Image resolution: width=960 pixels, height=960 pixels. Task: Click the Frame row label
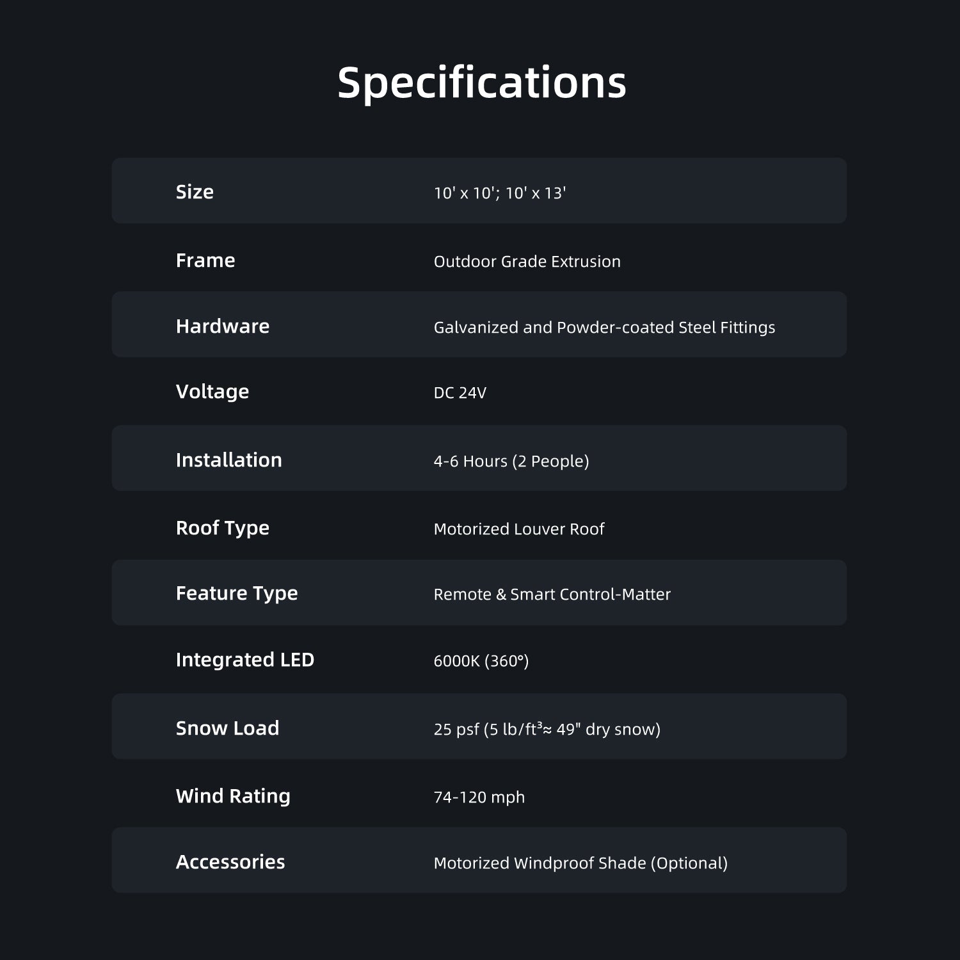coord(205,260)
